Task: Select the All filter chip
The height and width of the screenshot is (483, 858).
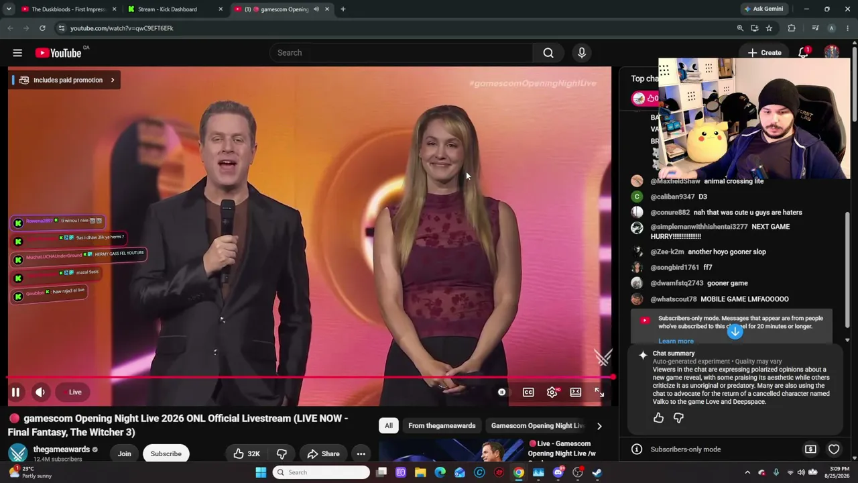Action: click(x=389, y=426)
